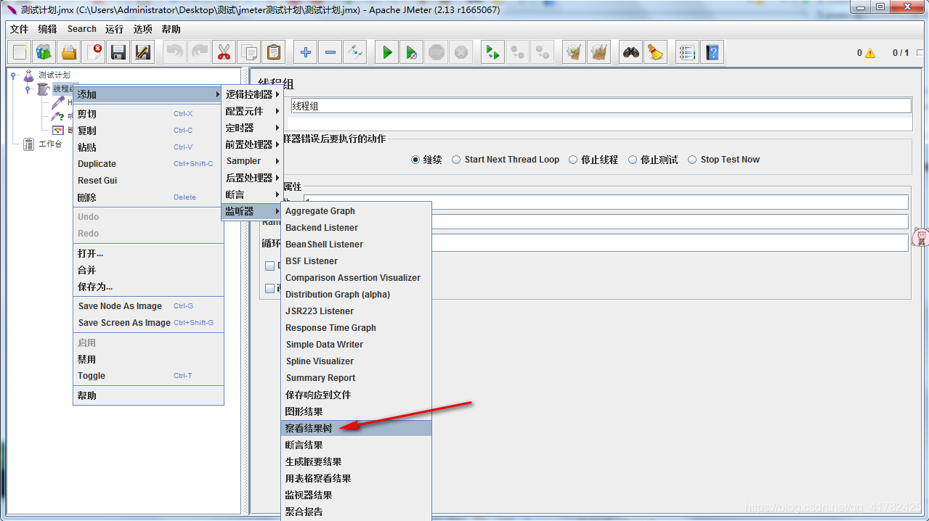
Task: Click the Clear All results icon
Action: tap(599, 52)
